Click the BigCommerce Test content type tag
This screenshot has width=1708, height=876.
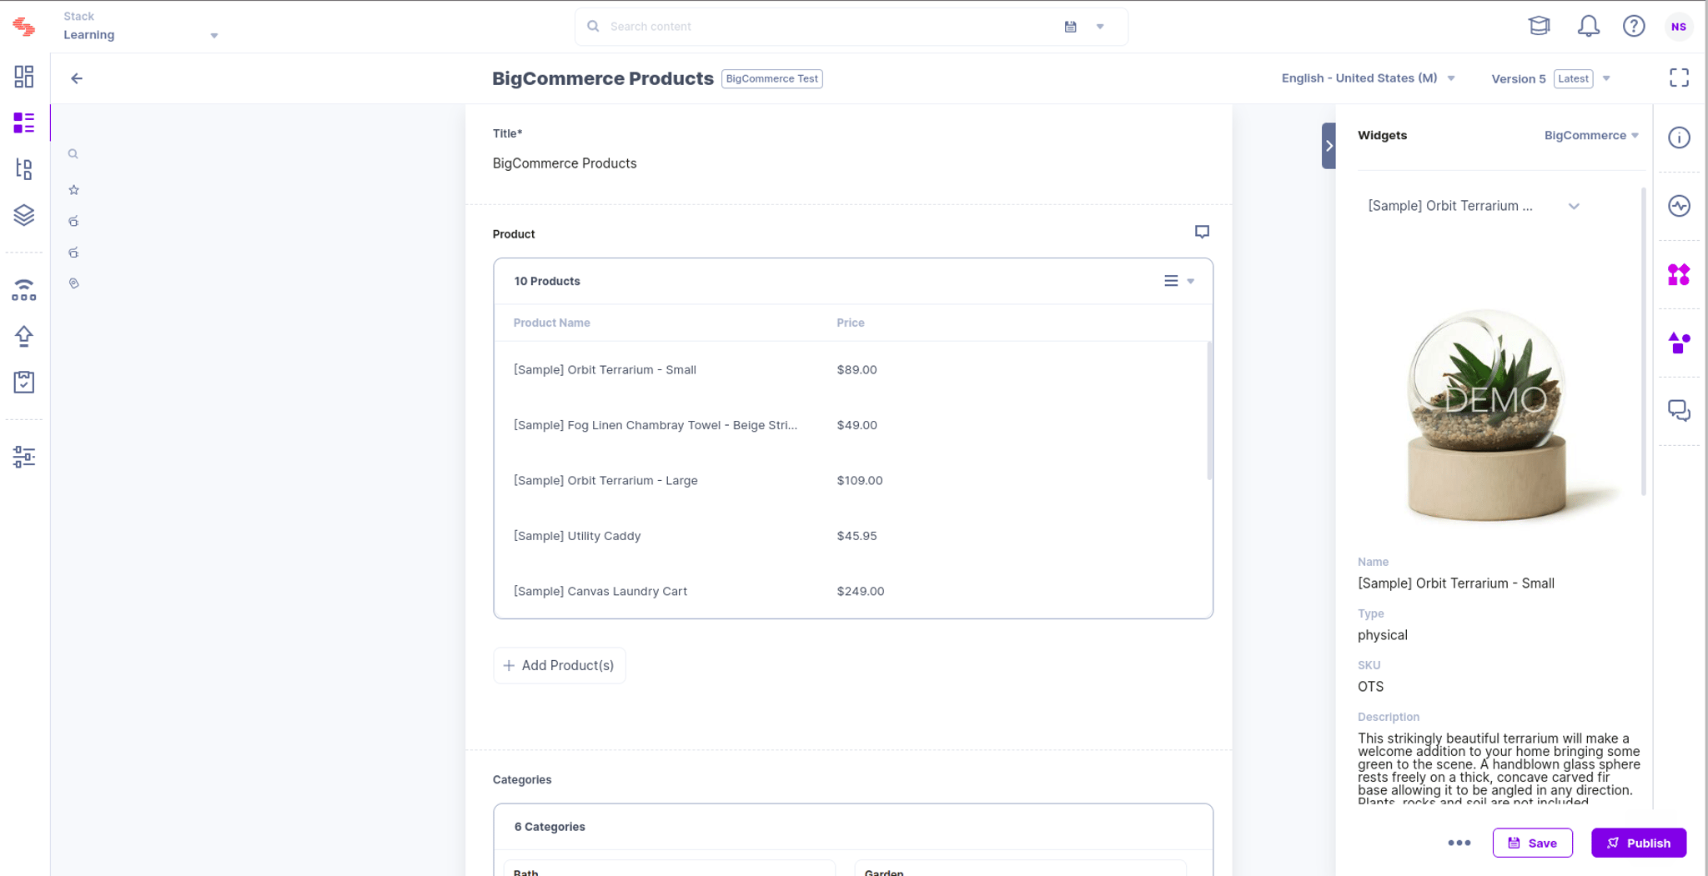click(771, 78)
